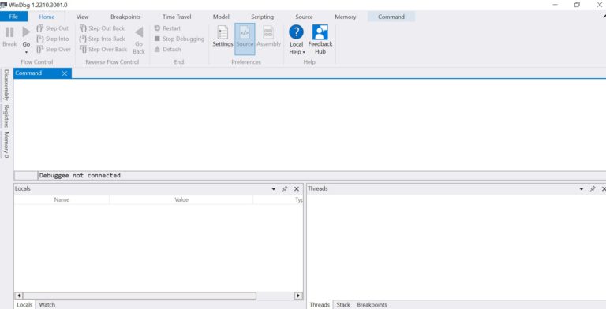Image resolution: width=606 pixels, height=309 pixels.
Task: Click Step Out in Flow Control
Action: 52,28
